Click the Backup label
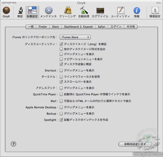This screenshot has width=163, height=157. [x=52, y=113]
